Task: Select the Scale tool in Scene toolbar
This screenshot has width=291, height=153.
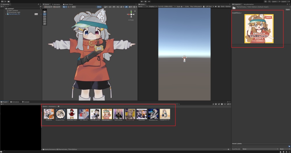Action: pos(45,19)
